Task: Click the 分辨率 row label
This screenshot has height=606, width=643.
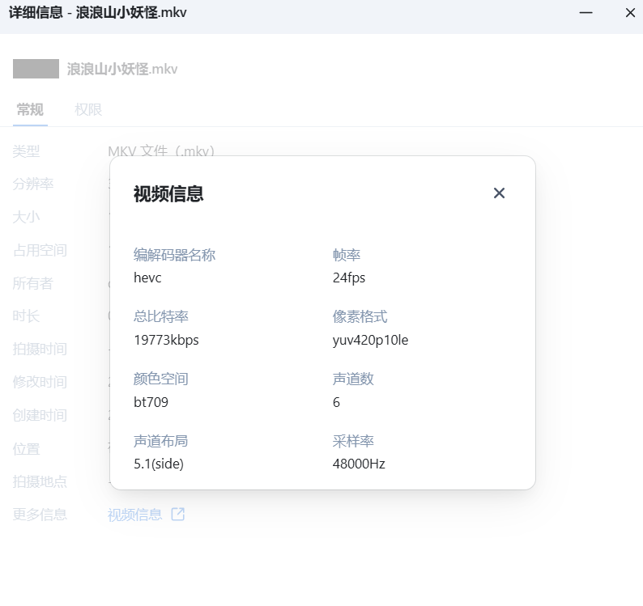Action: [x=33, y=184]
